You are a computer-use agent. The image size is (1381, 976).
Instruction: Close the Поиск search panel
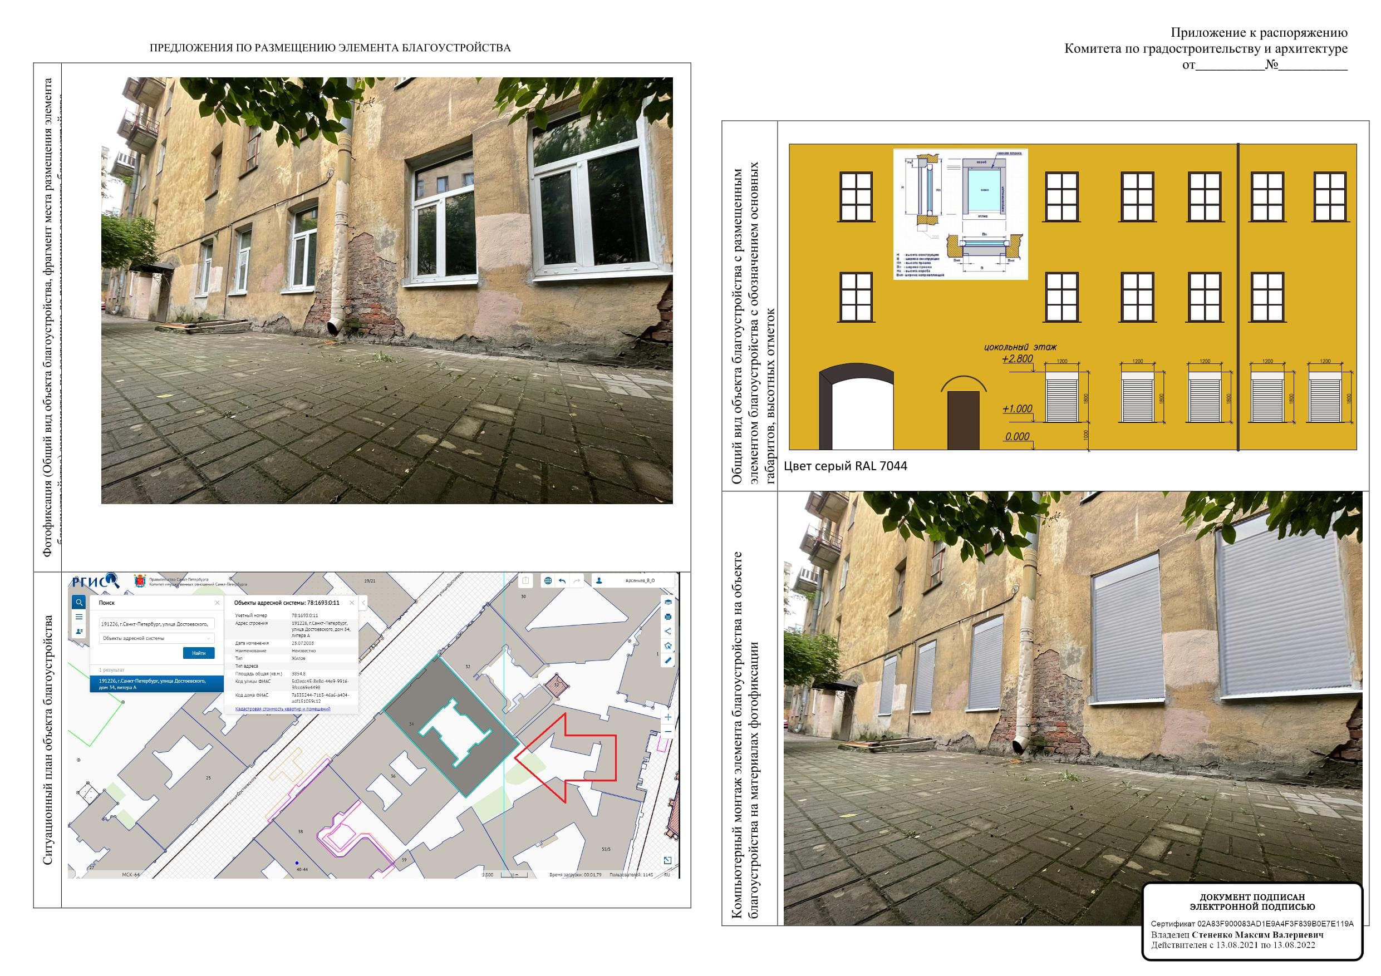pyautogui.click(x=217, y=603)
